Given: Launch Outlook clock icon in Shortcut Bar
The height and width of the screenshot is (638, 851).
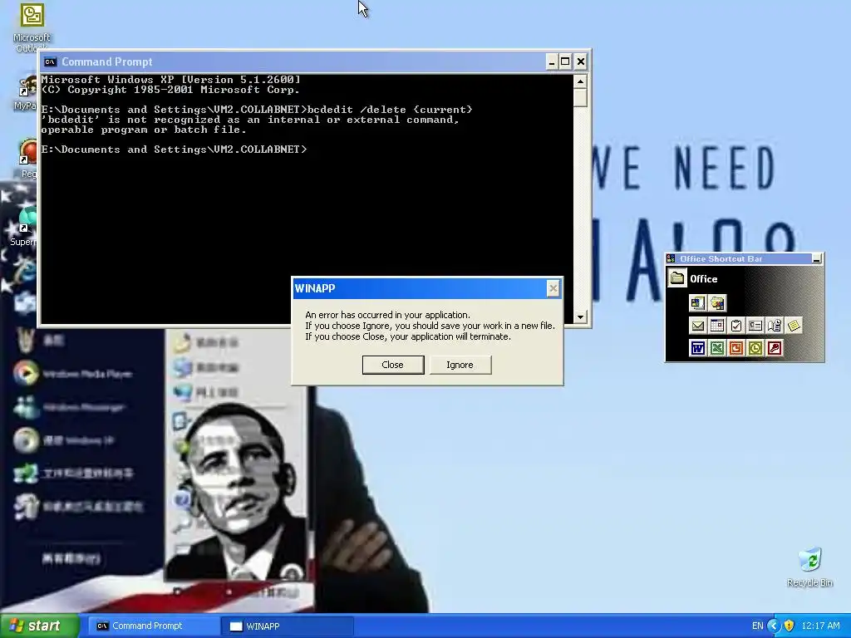Looking at the screenshot, I should coord(755,348).
